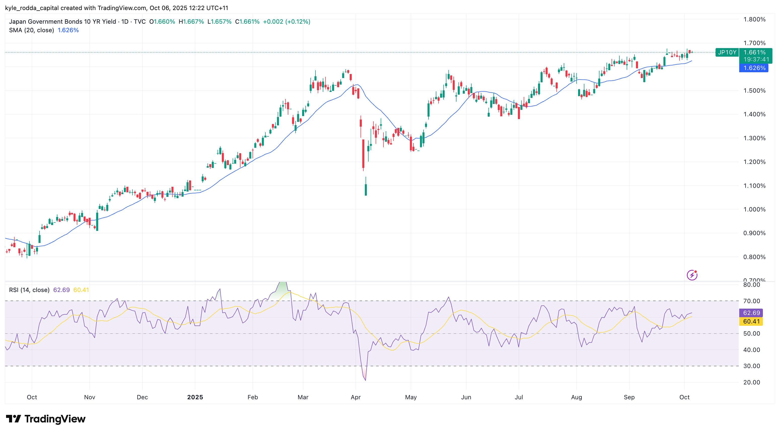Click the 1.000% level on price scale

click(754, 209)
